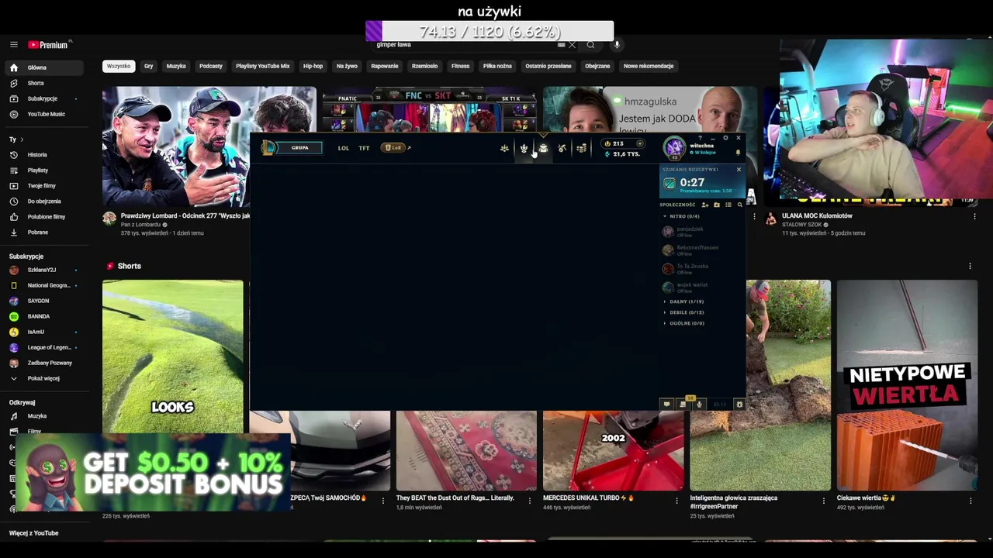
Task: Open the Profile icon in League navbar
Action: click(x=524, y=148)
